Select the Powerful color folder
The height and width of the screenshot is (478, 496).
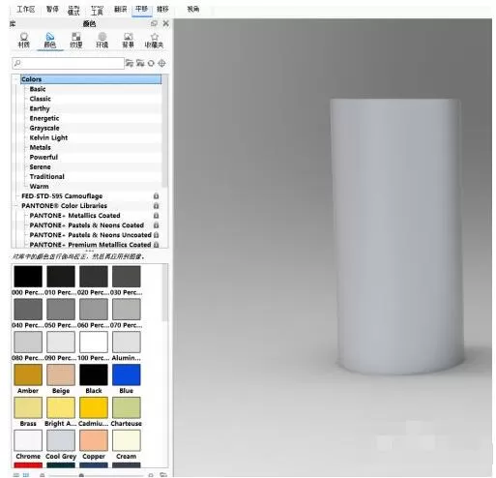44,157
